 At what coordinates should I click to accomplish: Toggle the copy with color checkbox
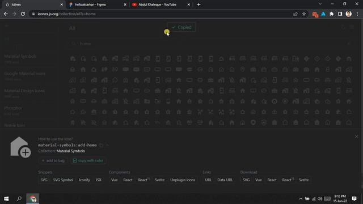pyautogui.click(x=88, y=160)
